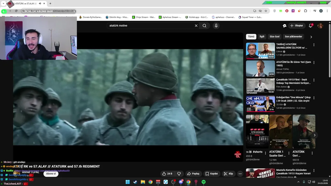Close the ATATÜRK ve 57.ALAY browser tab
331x186 pixels.
click(x=44, y=4)
